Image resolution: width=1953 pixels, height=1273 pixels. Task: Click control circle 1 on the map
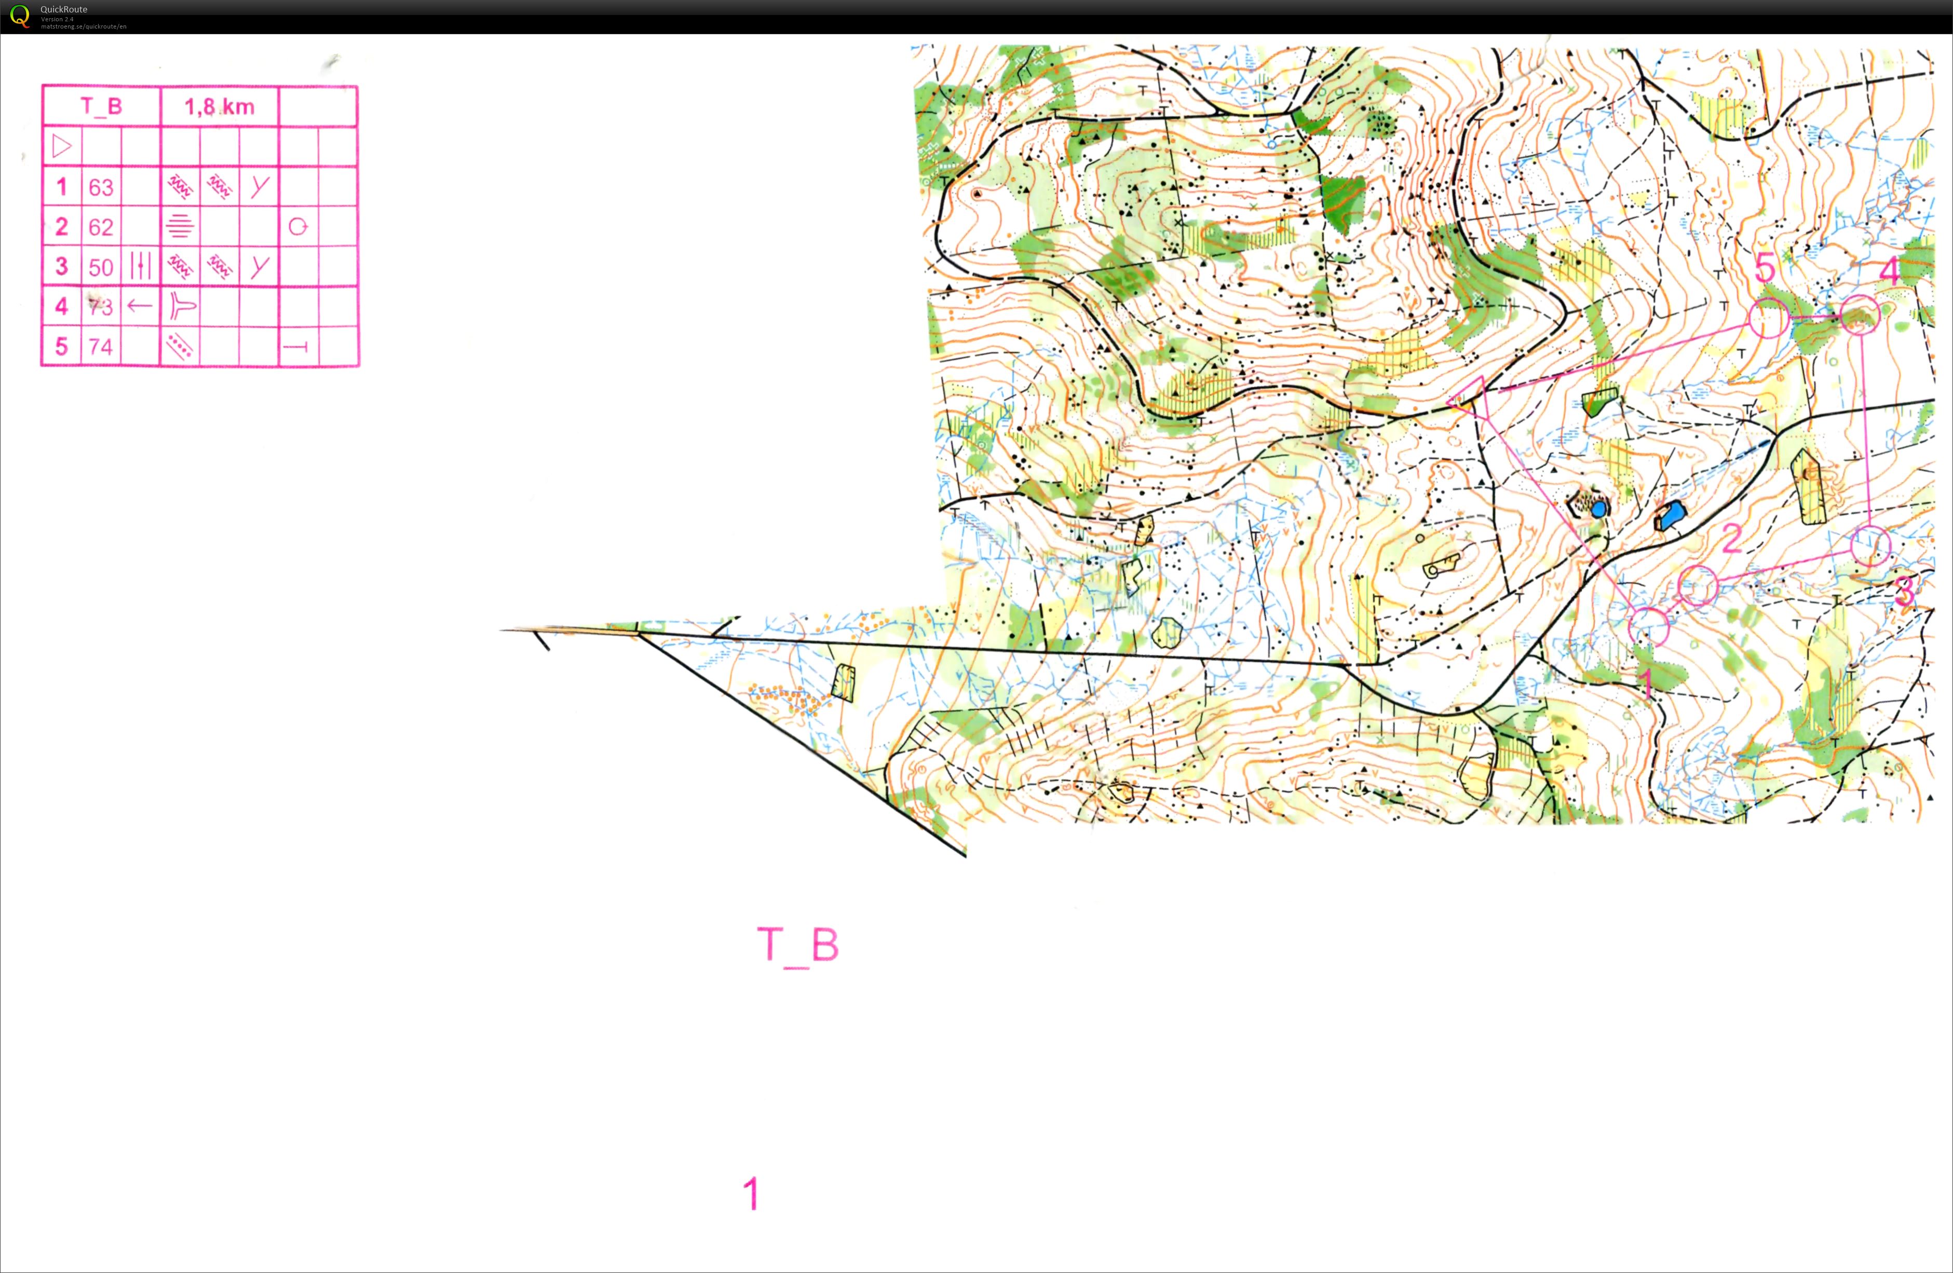1648,627
